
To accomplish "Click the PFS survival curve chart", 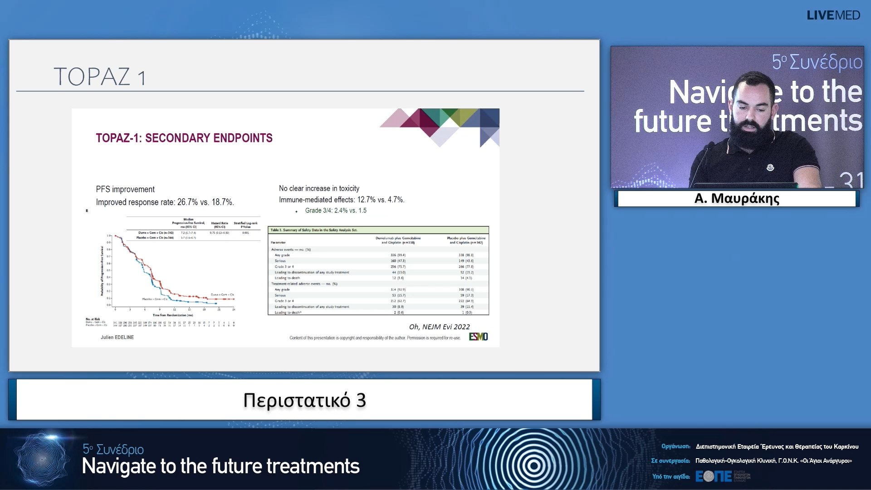I will tap(172, 271).
